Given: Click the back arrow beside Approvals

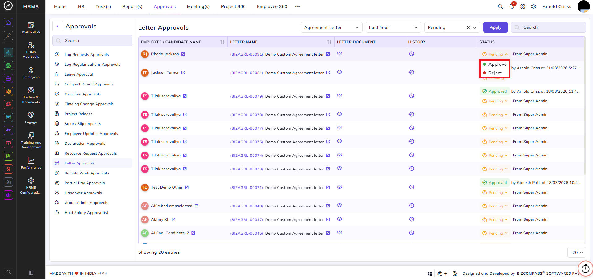Looking at the screenshot, I should coord(58,26).
